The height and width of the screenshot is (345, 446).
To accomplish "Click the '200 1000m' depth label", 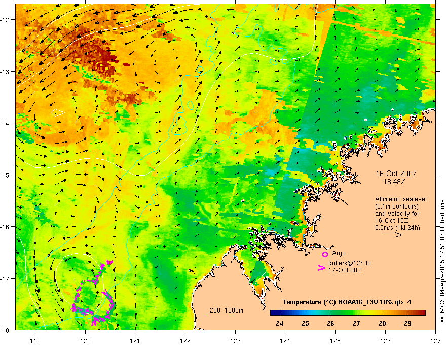I will click(227, 310).
